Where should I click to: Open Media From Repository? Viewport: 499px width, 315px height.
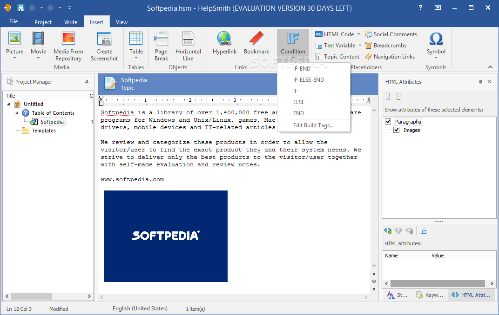[x=68, y=46]
